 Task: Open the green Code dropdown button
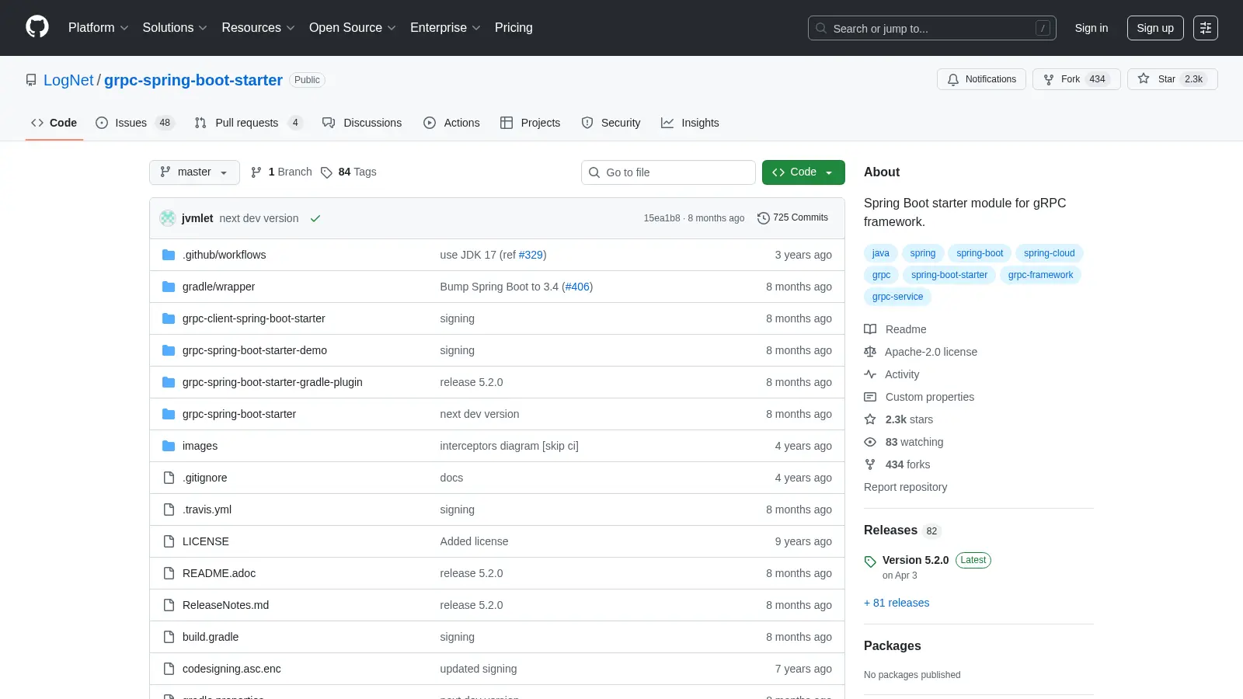pos(803,172)
